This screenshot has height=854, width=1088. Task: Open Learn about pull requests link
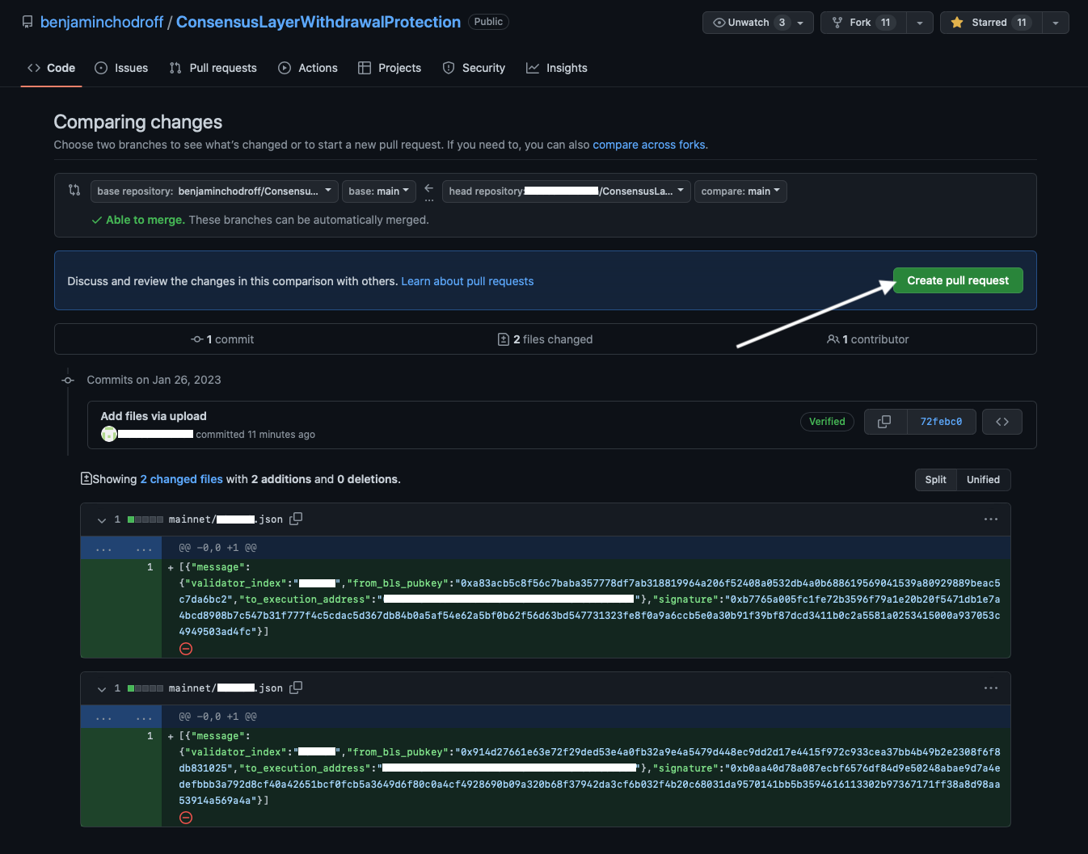(x=467, y=281)
